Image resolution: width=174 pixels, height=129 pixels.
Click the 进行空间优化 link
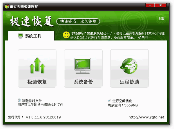coord(122,101)
